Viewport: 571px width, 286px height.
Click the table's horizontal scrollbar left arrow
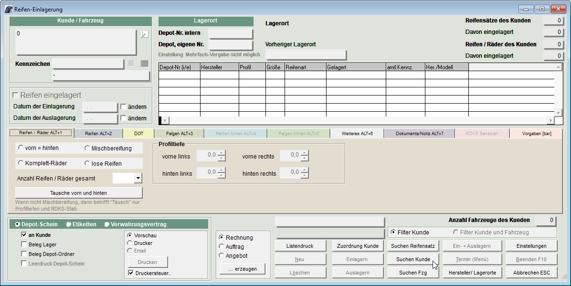[165, 120]
